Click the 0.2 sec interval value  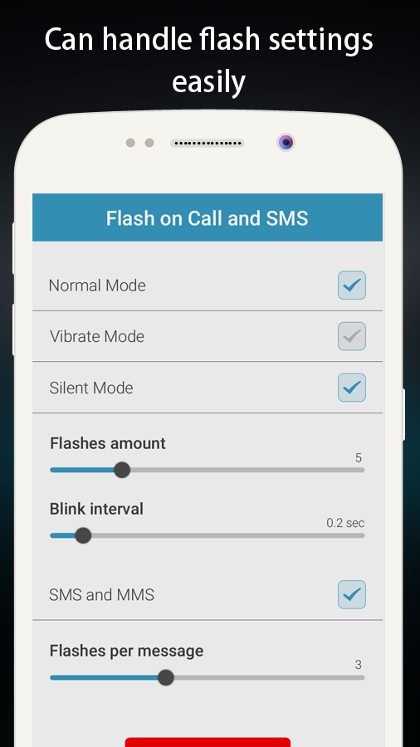pos(346,523)
